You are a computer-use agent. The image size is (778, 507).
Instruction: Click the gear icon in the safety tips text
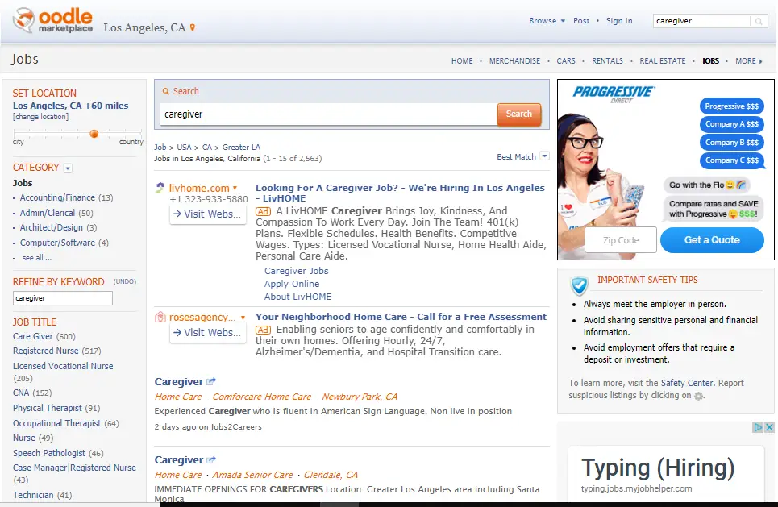pos(699,396)
